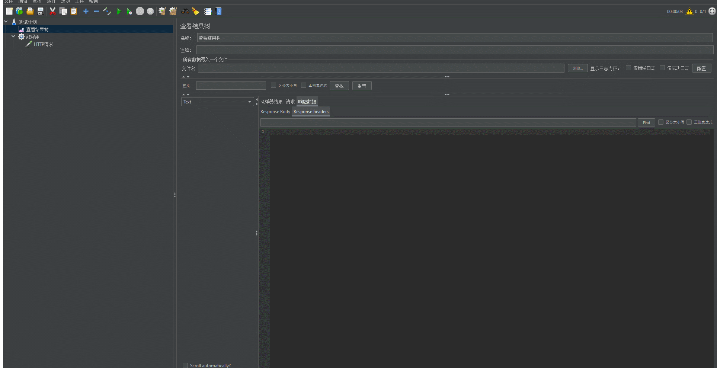Open Help via the question mark icon
This screenshot has width=717, height=368.
219,12
